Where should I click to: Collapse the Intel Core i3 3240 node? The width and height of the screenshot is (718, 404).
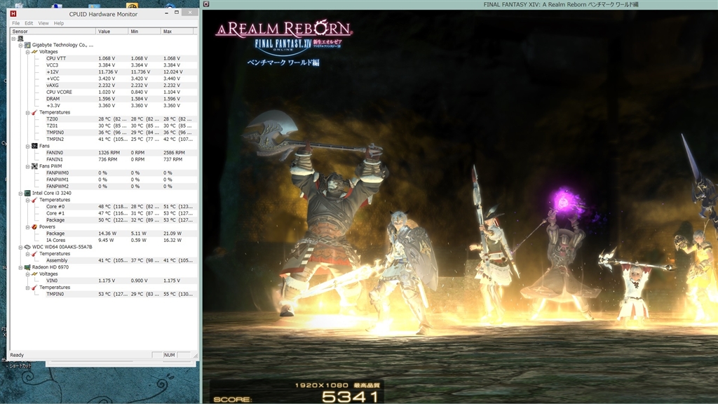click(x=20, y=194)
